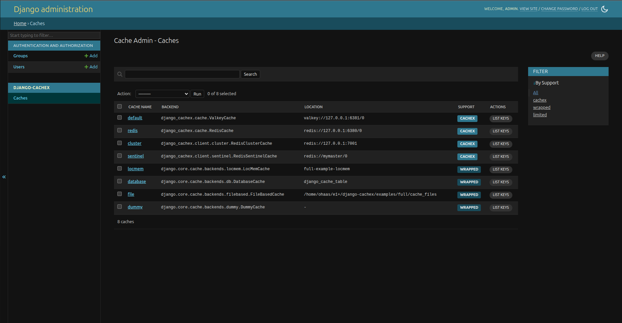Screen dimensions: 622x323
Task: Select the All support filter
Action: tap(535, 93)
